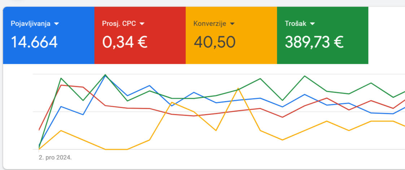Expand the Prosj. CPC dropdown arrow
This screenshot has width=405, height=170.
142,24
